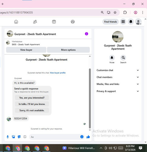
Task: Click the taskbar network icon
Action: pos(115,148)
